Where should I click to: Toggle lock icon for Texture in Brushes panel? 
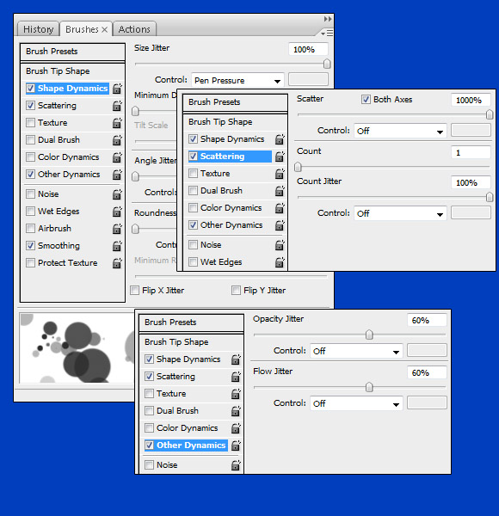[117, 123]
